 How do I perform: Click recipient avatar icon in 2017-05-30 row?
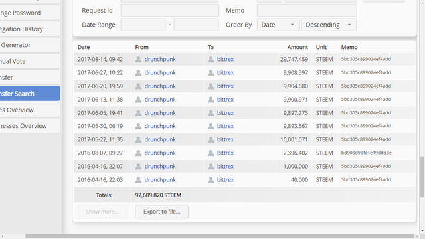[x=211, y=126]
